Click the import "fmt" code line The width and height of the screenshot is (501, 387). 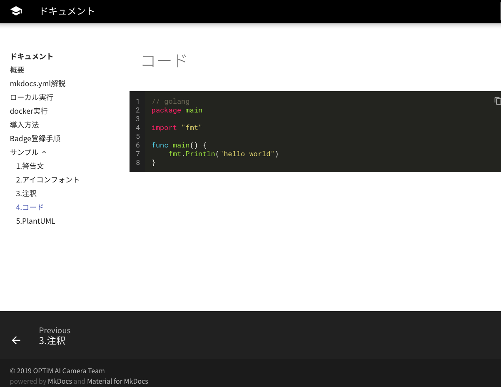[x=177, y=127]
